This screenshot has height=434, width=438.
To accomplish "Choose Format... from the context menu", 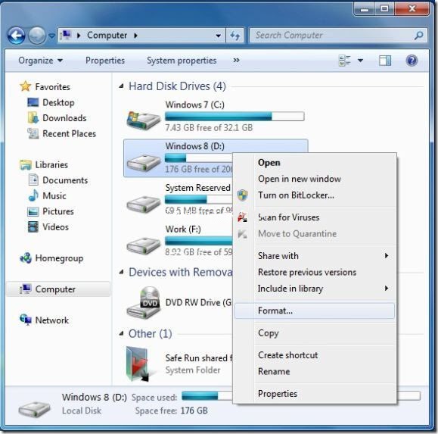I will click(315, 311).
